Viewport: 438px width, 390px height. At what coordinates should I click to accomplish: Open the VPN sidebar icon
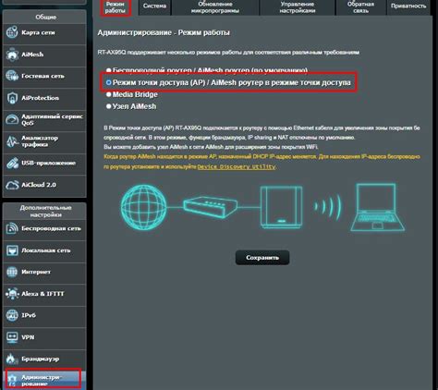[x=12, y=337]
